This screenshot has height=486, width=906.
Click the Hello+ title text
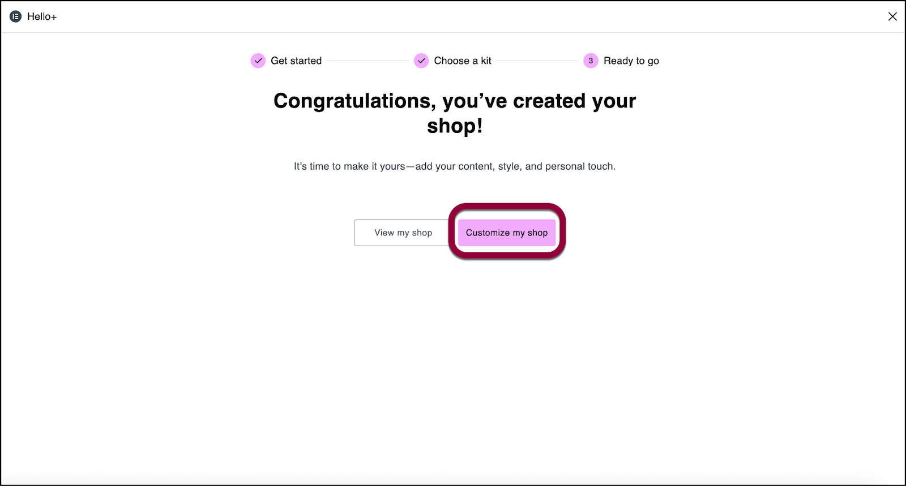[42, 16]
